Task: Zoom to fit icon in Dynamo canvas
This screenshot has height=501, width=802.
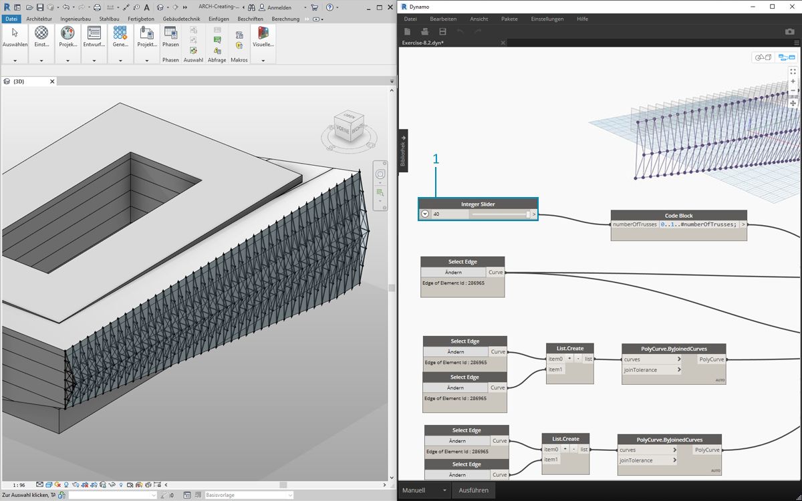Action: pyautogui.click(x=793, y=71)
